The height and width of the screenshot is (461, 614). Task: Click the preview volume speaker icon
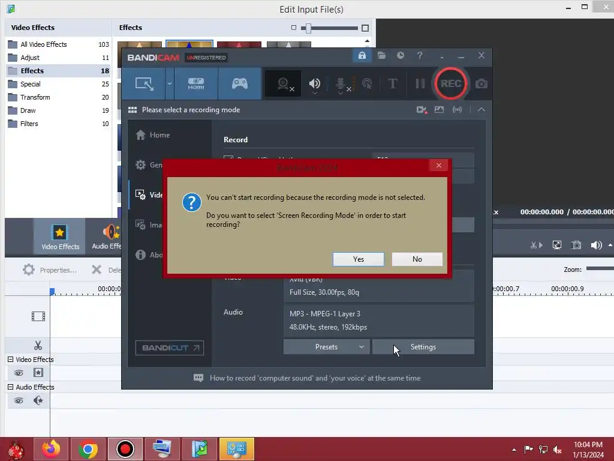[x=596, y=246]
